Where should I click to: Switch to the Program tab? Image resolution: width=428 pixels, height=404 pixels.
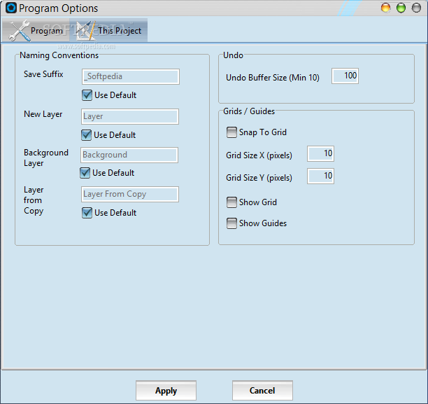pos(36,30)
